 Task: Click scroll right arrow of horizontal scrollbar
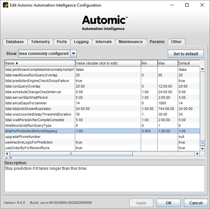pos(197,154)
